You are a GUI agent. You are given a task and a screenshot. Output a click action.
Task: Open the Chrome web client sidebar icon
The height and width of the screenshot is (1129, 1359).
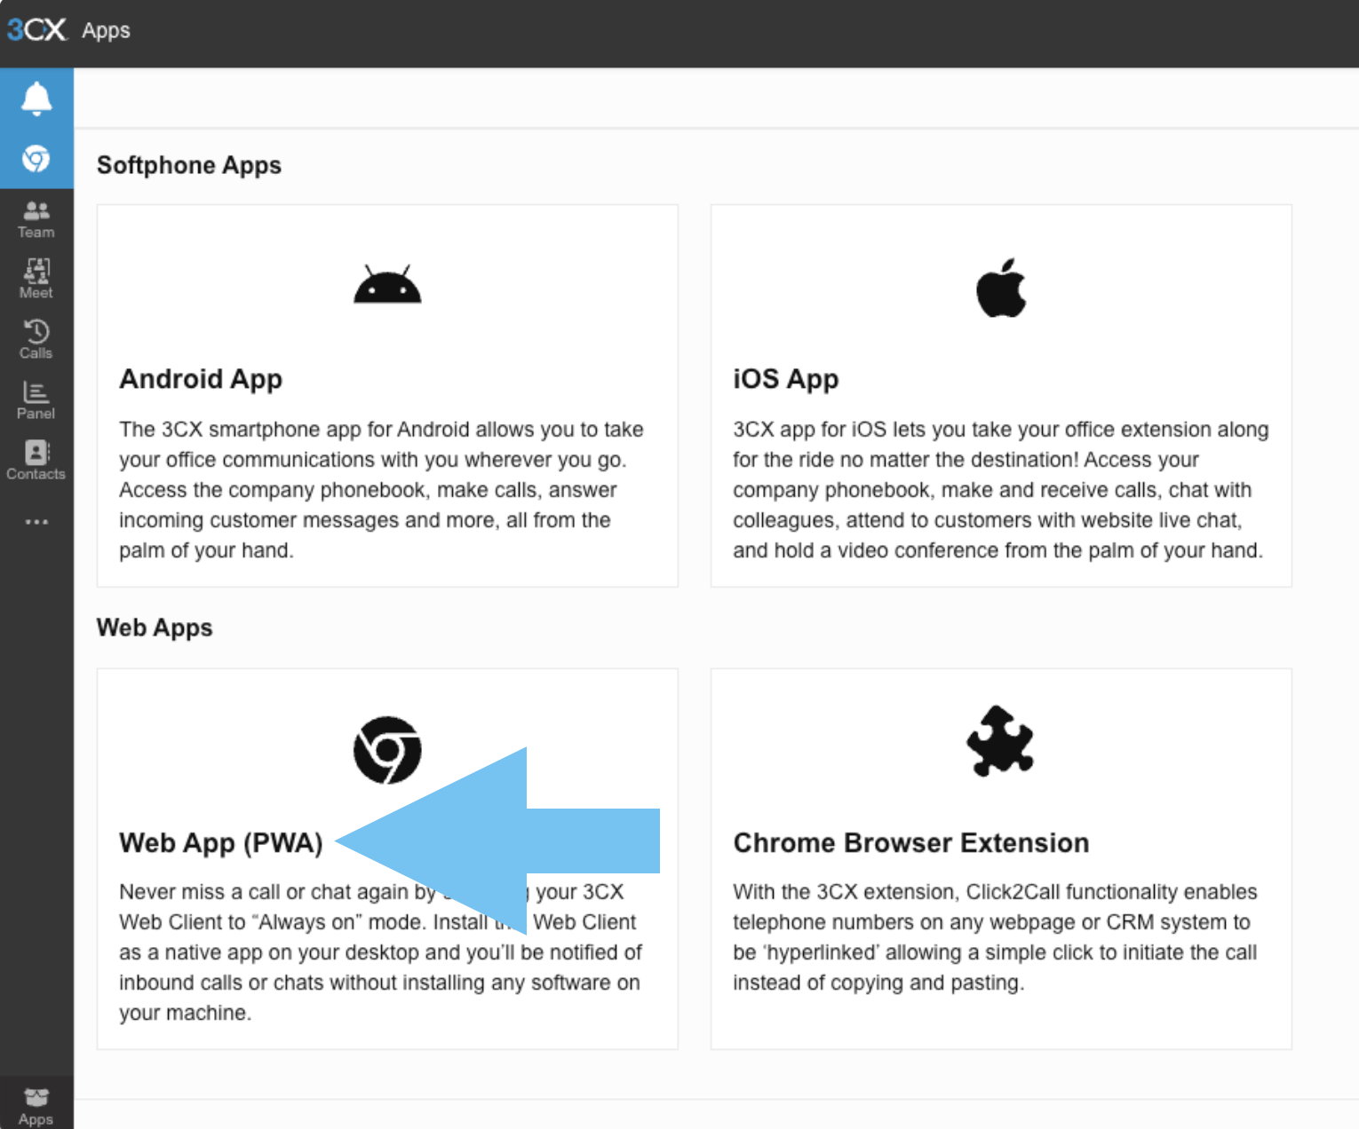[36, 159]
